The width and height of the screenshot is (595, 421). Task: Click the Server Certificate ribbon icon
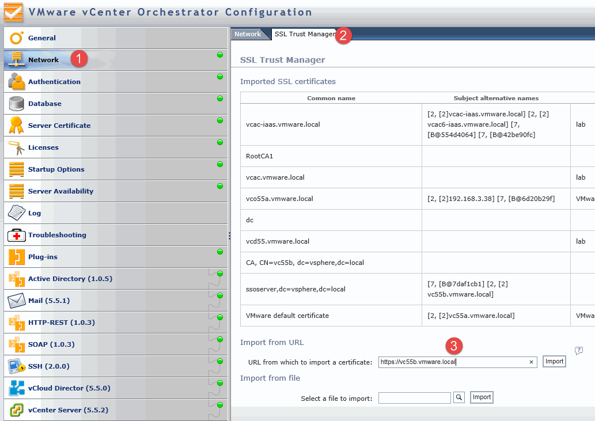(16, 126)
